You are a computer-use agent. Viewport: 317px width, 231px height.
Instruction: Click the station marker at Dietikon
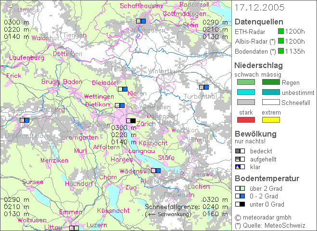120,105
